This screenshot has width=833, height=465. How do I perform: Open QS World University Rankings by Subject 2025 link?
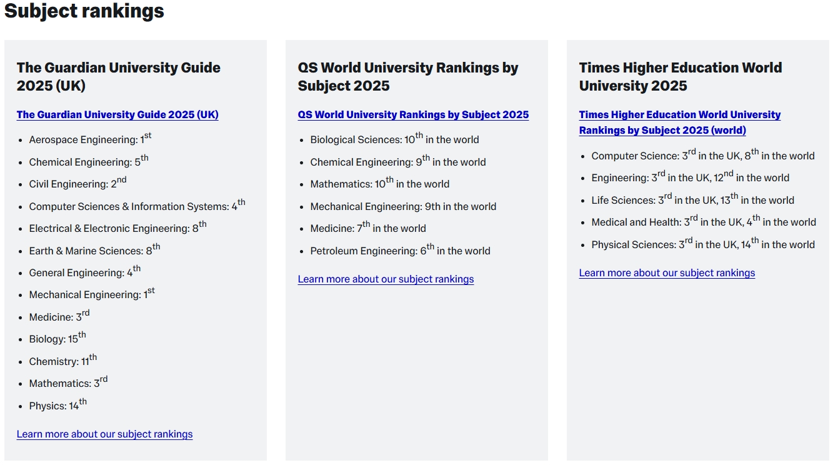click(413, 114)
